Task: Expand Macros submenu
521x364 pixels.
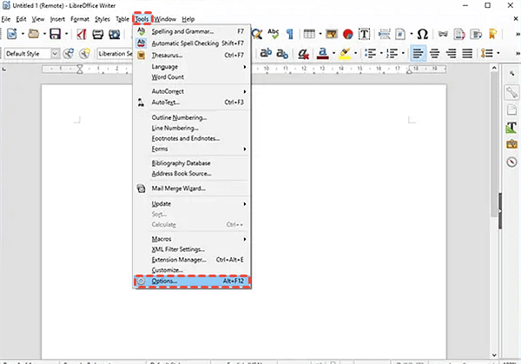Action: coord(192,239)
